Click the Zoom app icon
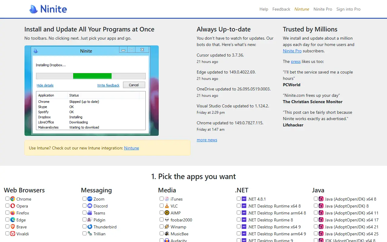The image size is (387, 242). tap(90, 199)
